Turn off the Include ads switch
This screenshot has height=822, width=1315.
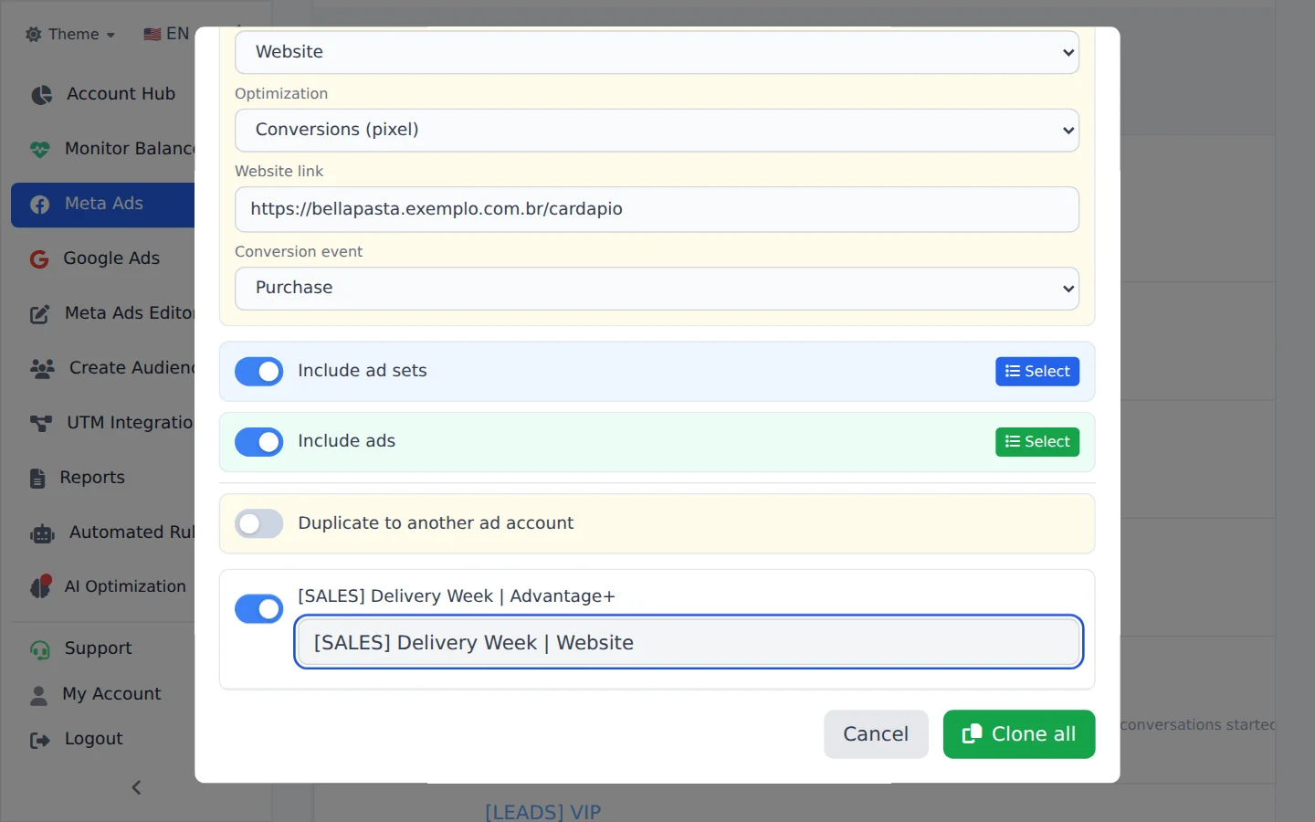pos(259,442)
